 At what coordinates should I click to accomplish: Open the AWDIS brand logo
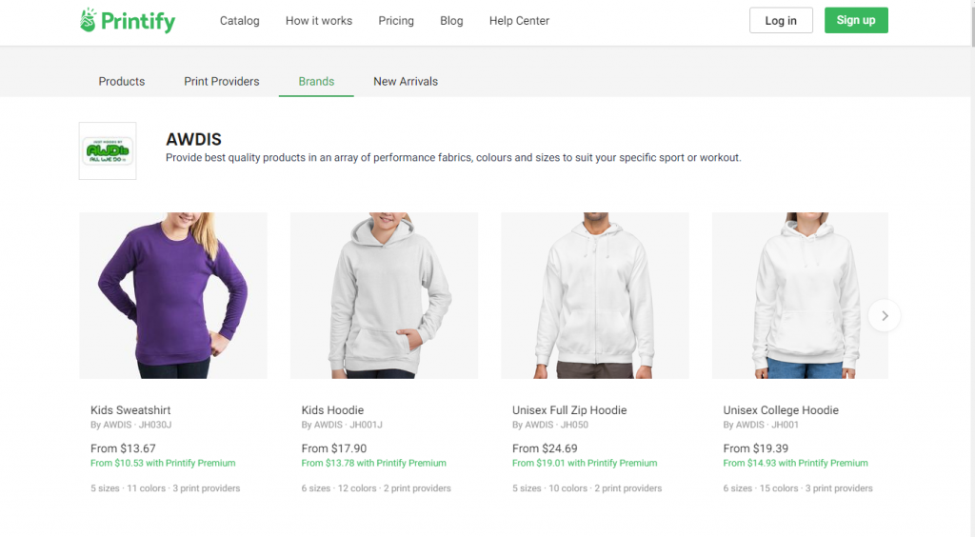pos(108,151)
